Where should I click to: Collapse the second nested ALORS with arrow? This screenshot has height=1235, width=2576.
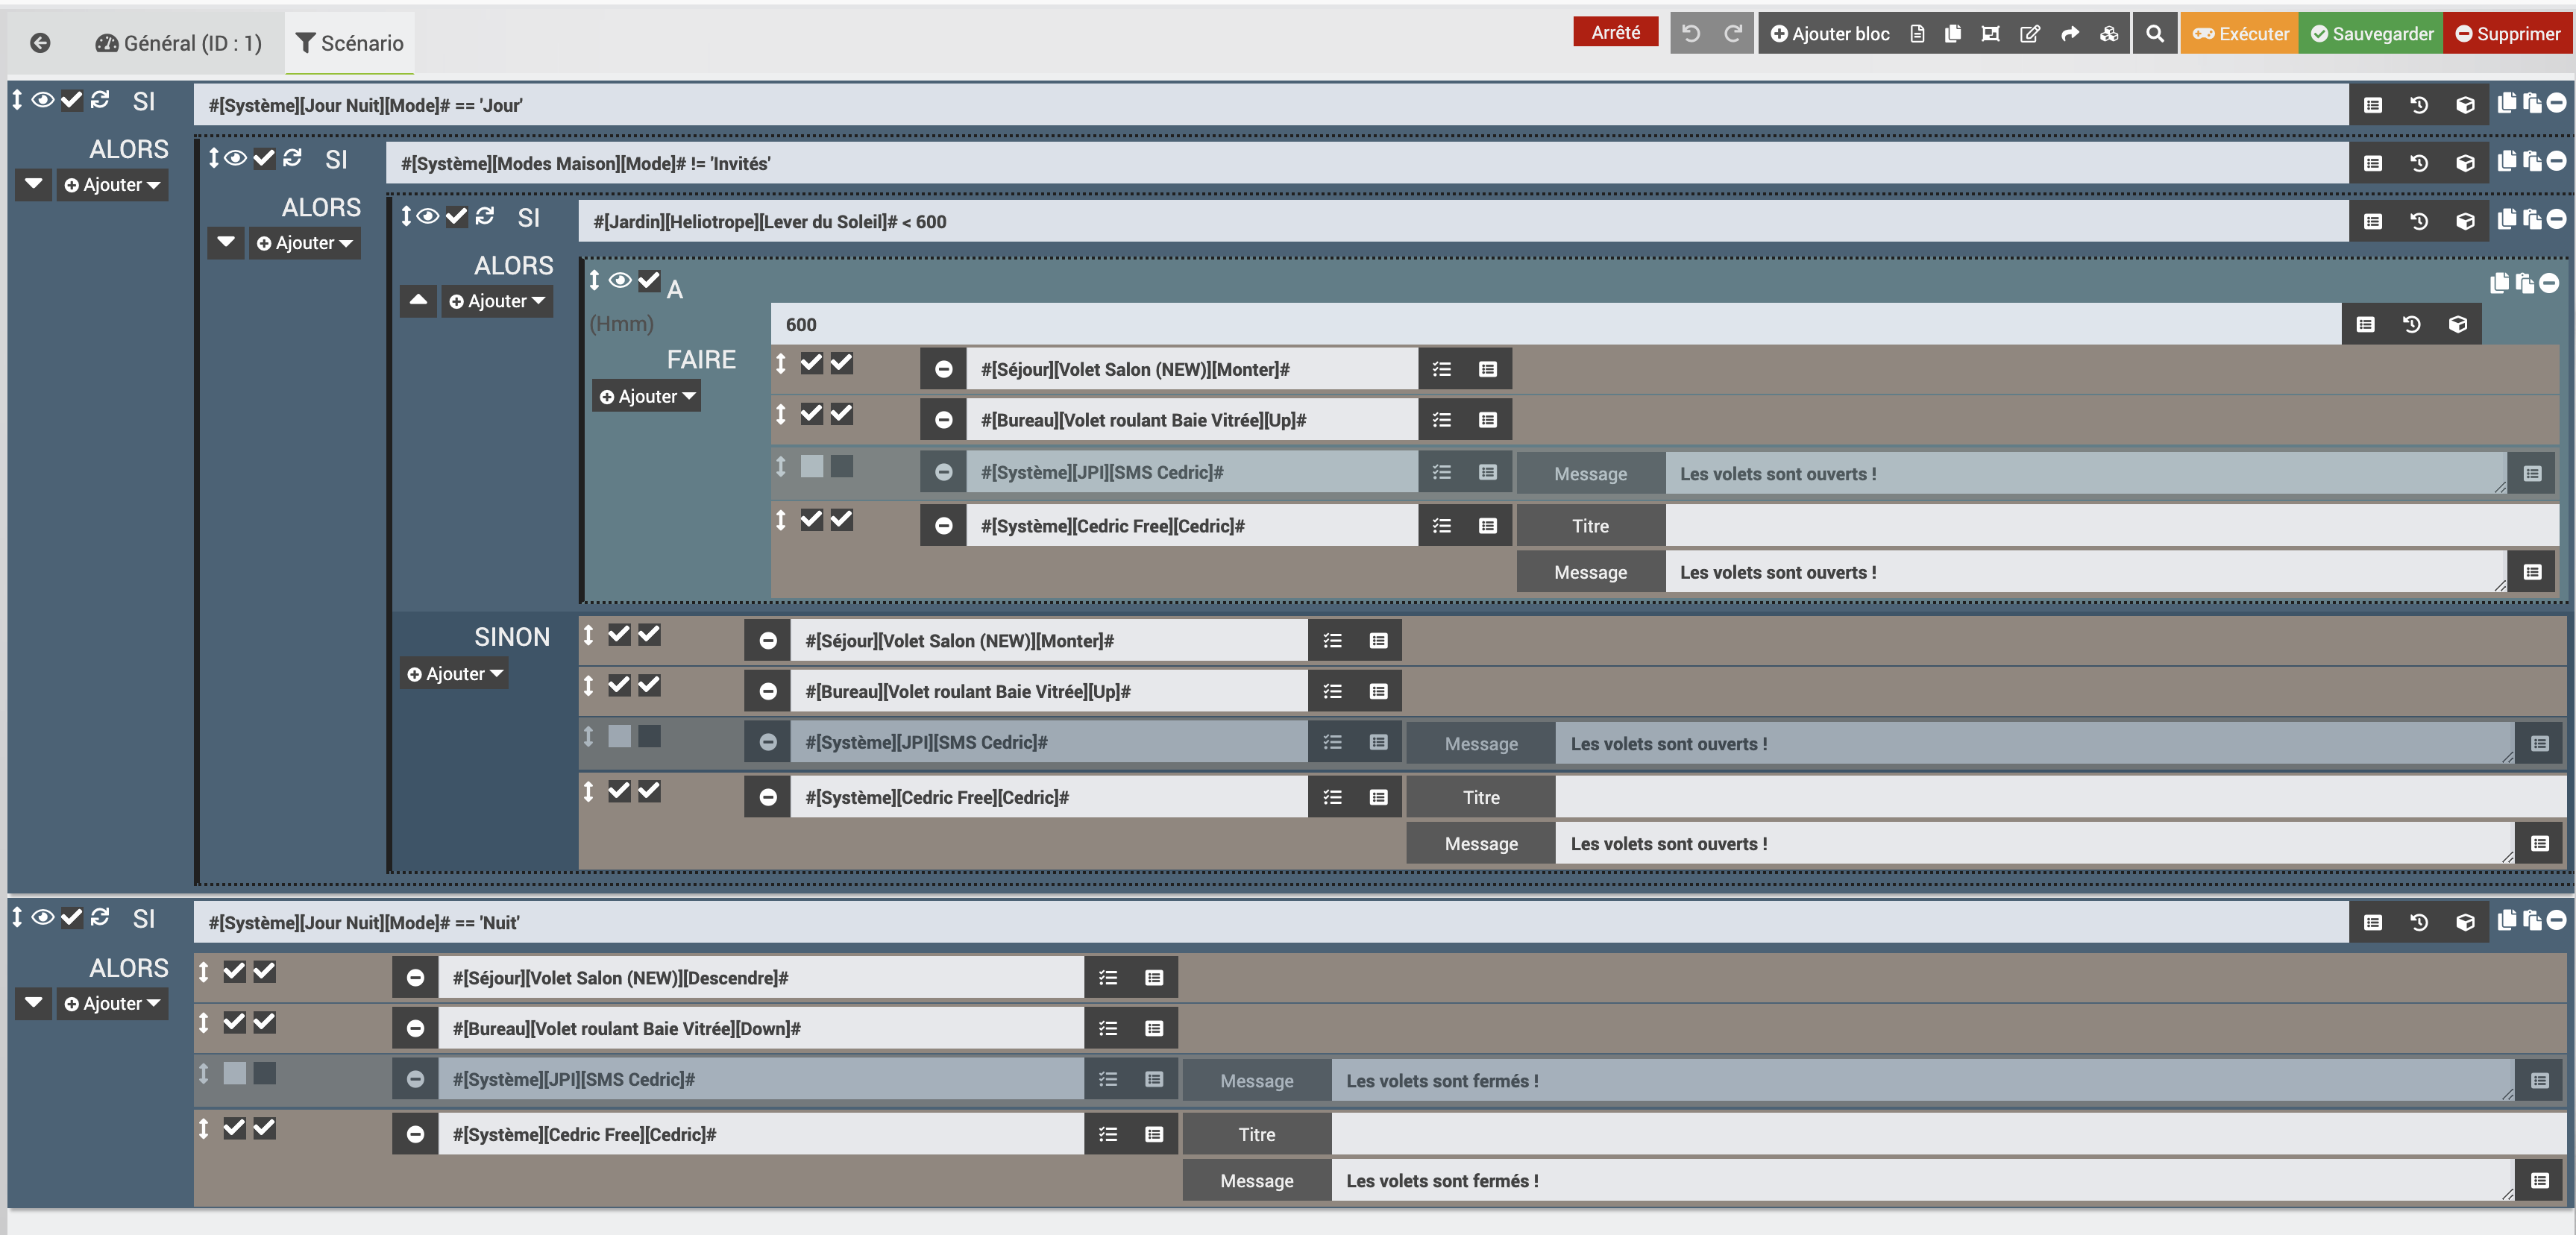(226, 243)
